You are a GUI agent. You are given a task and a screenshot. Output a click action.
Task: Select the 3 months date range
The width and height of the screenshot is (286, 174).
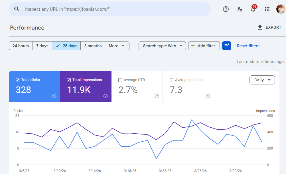(93, 46)
